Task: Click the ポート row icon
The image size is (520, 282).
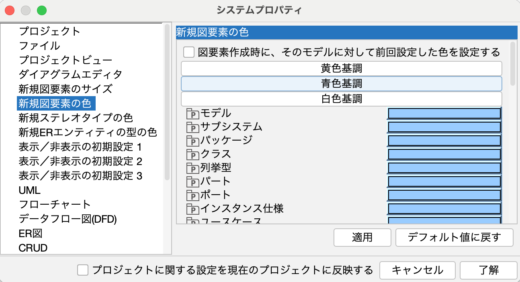Action: (x=193, y=195)
